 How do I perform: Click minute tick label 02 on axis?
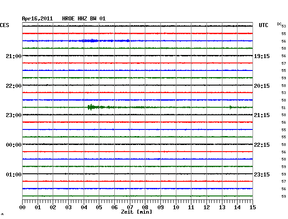(53, 207)
